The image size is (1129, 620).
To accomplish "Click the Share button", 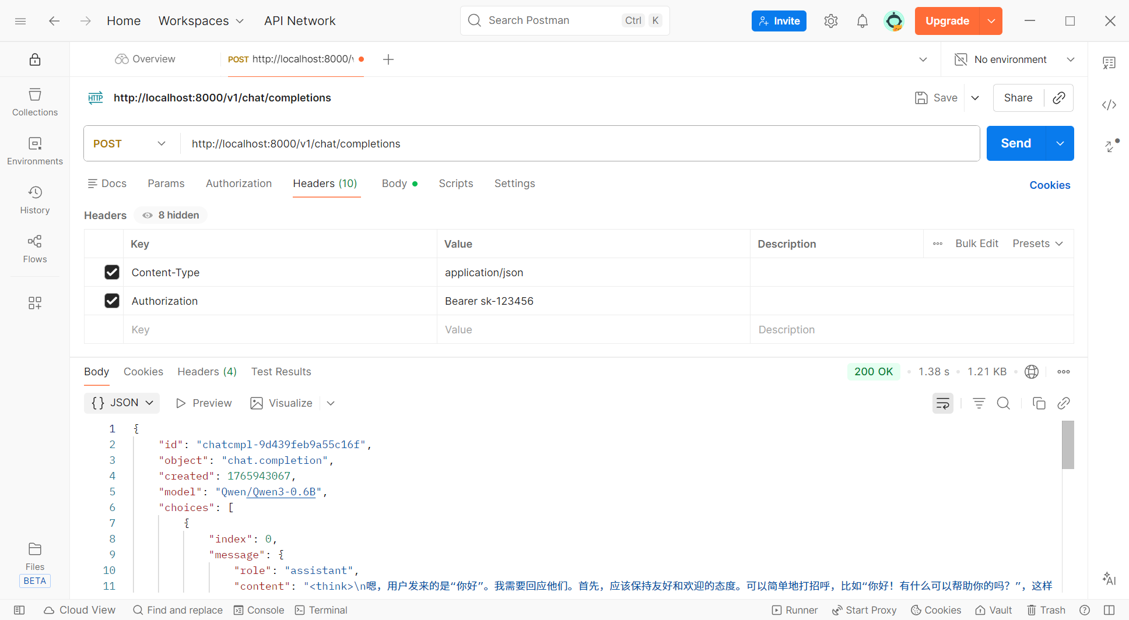I will [x=1018, y=98].
